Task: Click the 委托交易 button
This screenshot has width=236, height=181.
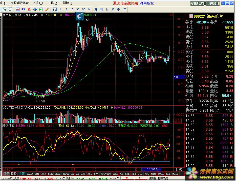Action: tap(212, 3)
